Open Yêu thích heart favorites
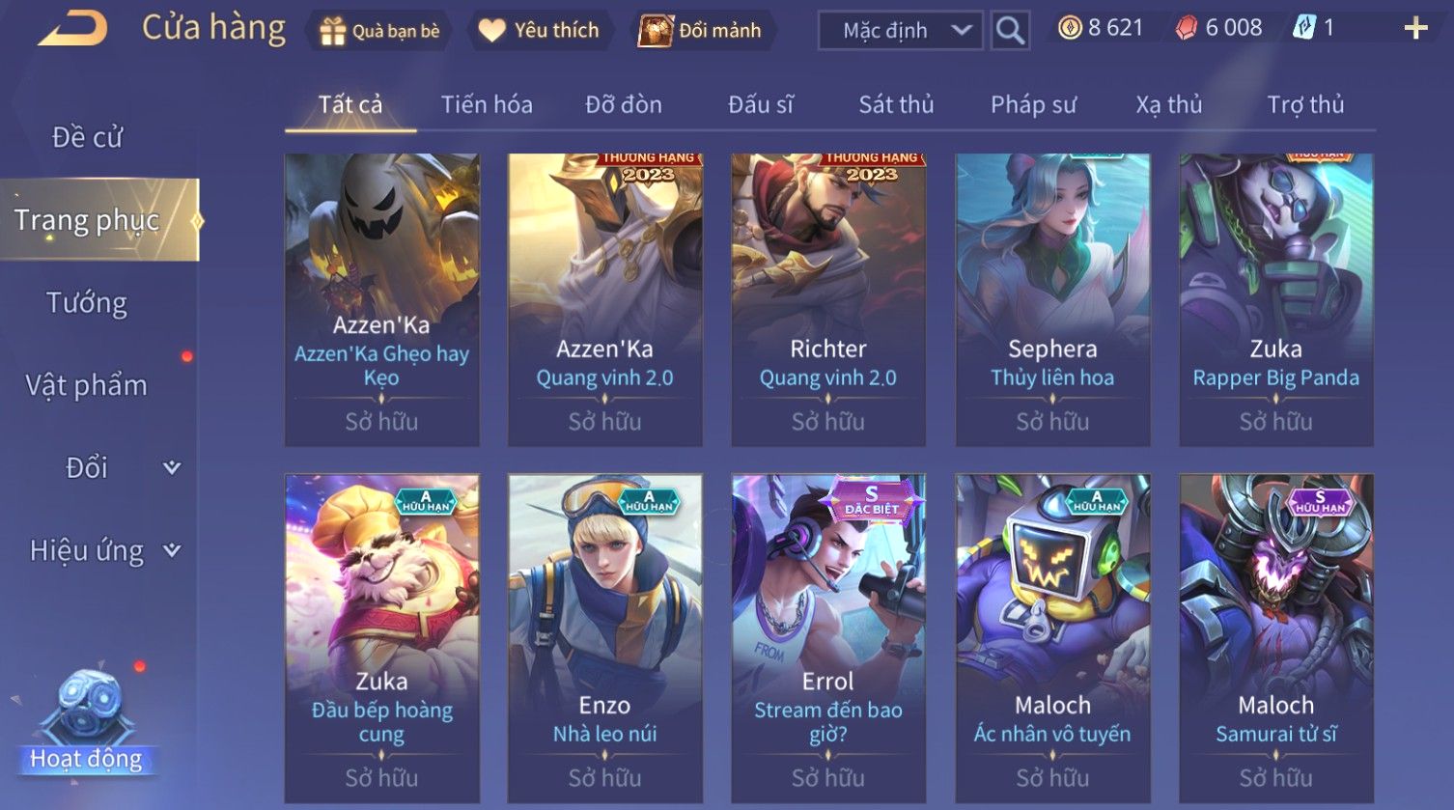Image resolution: width=1454 pixels, height=810 pixels. click(x=491, y=31)
